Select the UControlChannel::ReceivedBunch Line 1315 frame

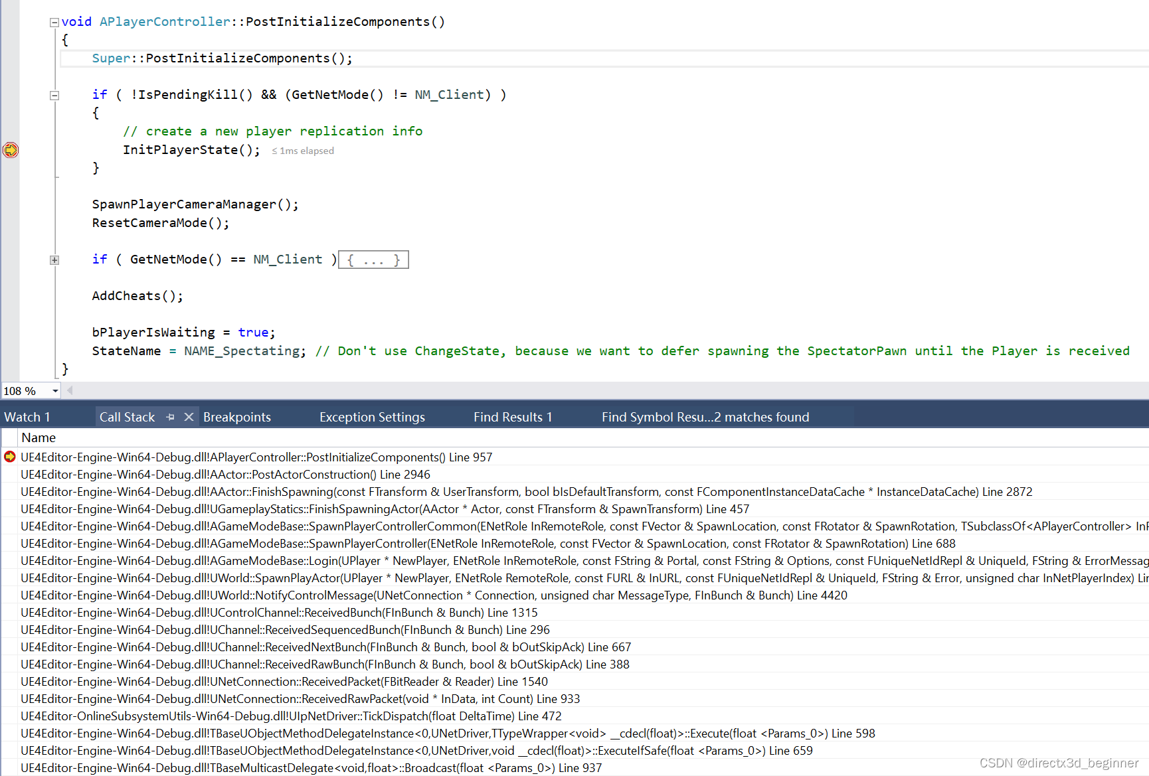[279, 612]
